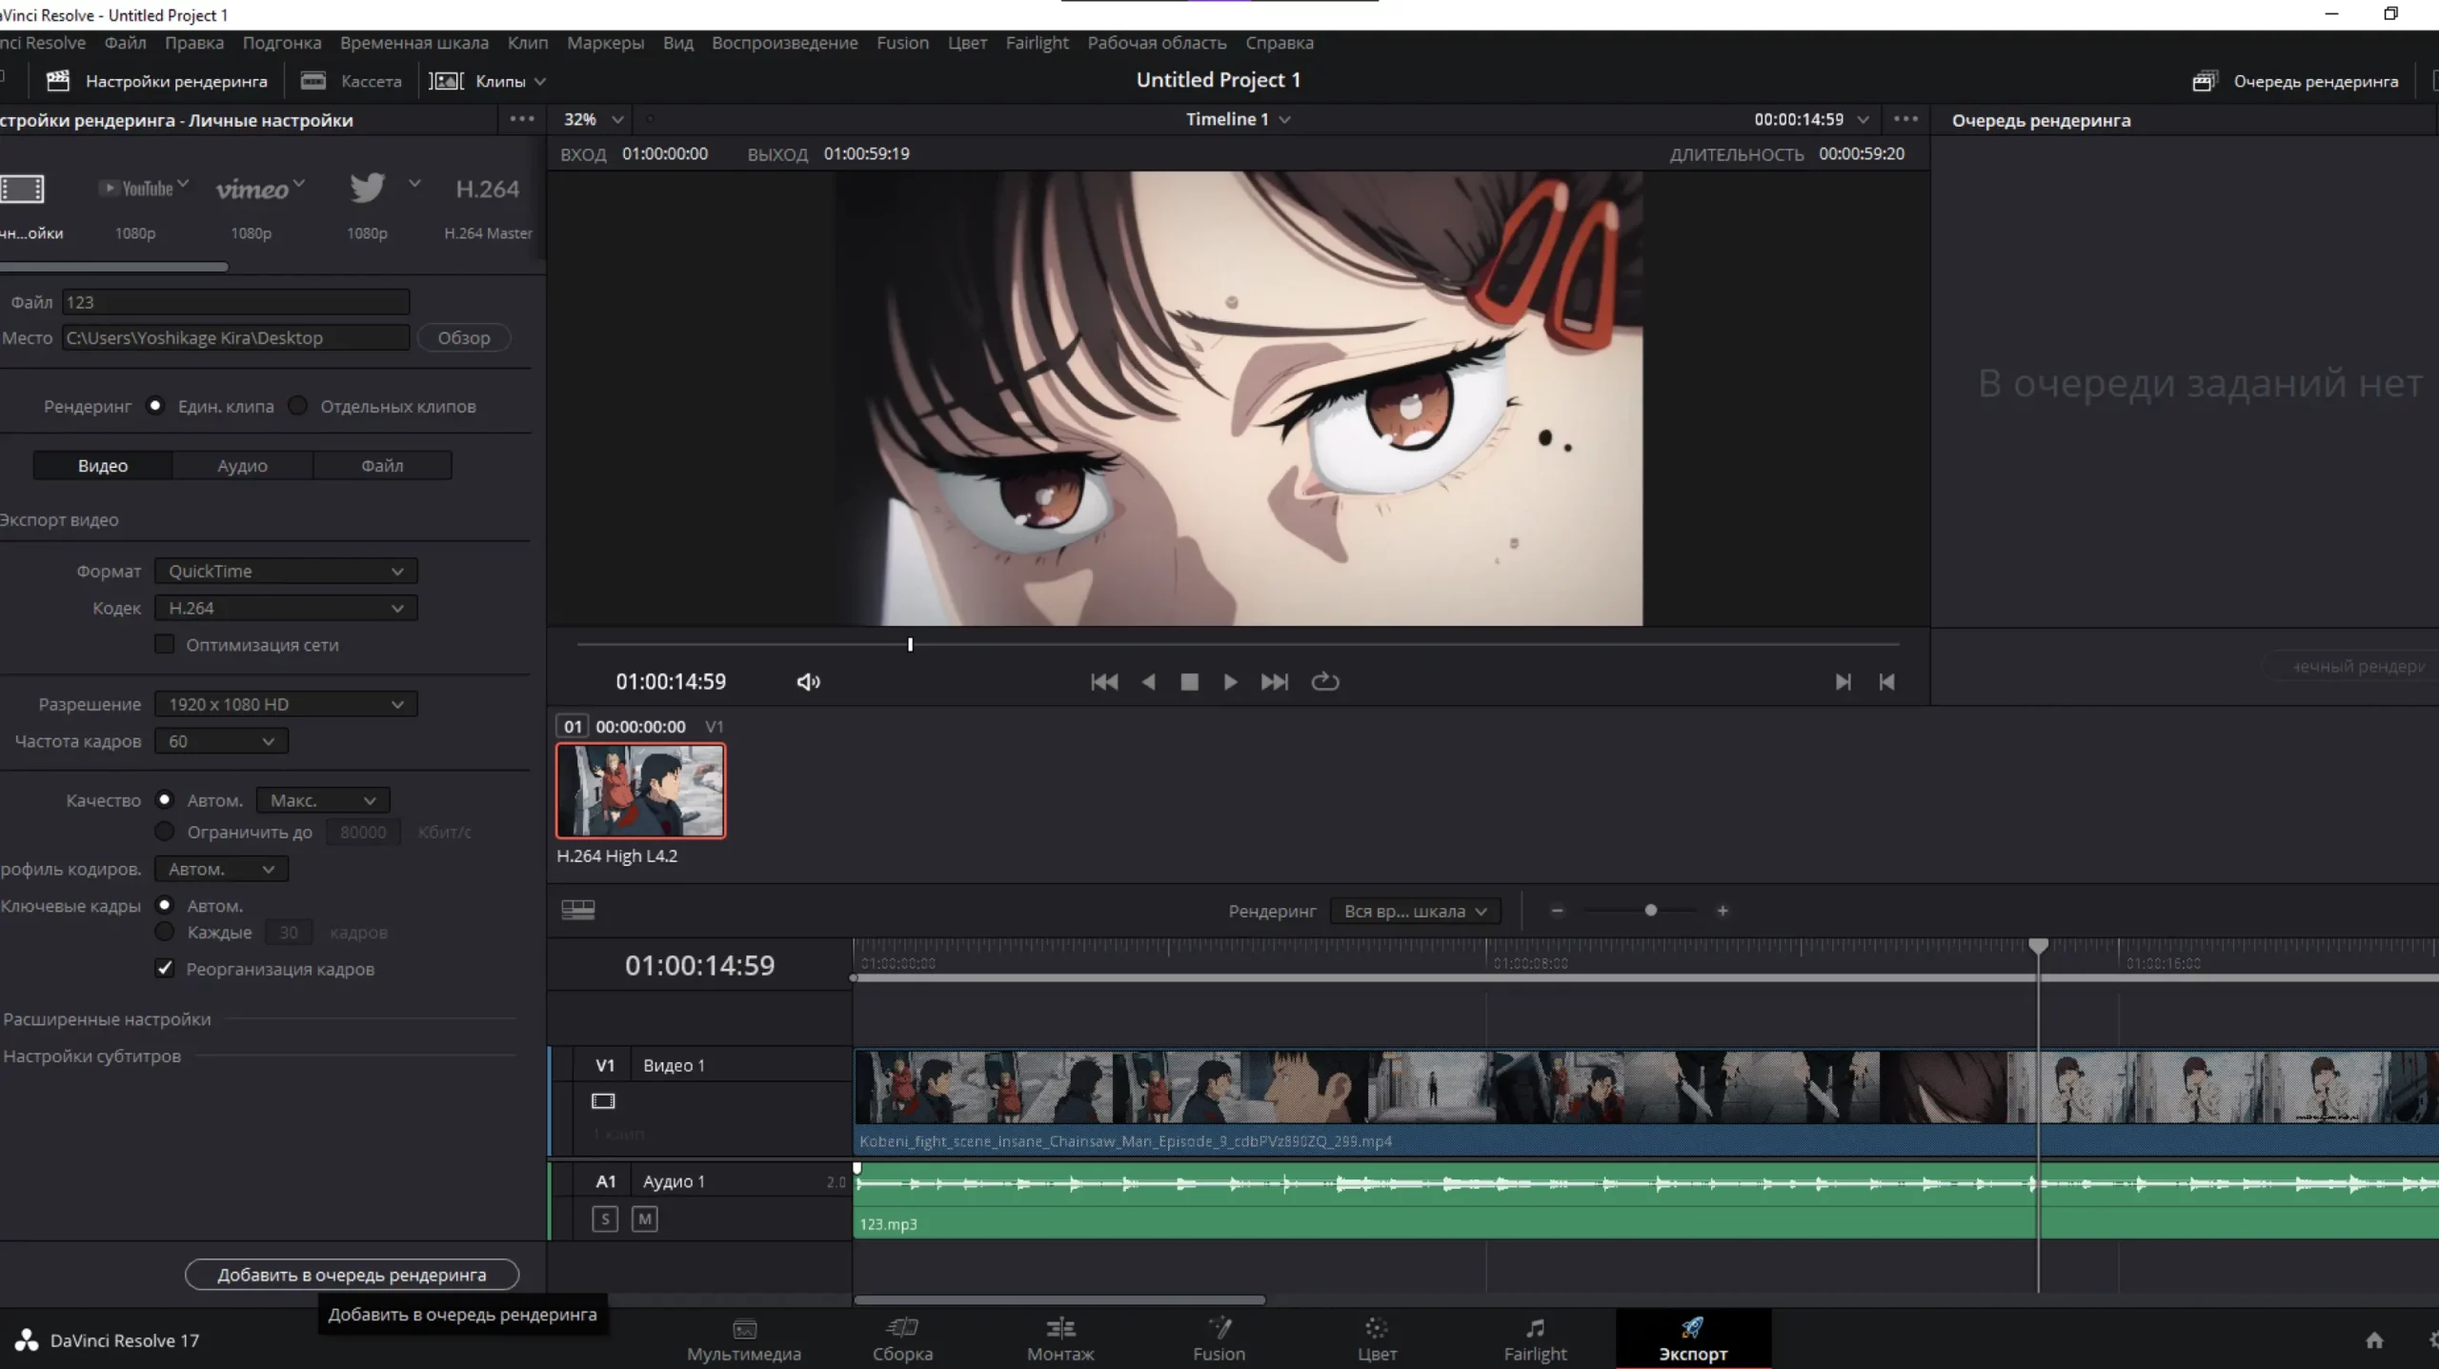Open the Частота кадров 60 dropdown
Viewport: 2439px width, 1369px height.
tap(221, 741)
